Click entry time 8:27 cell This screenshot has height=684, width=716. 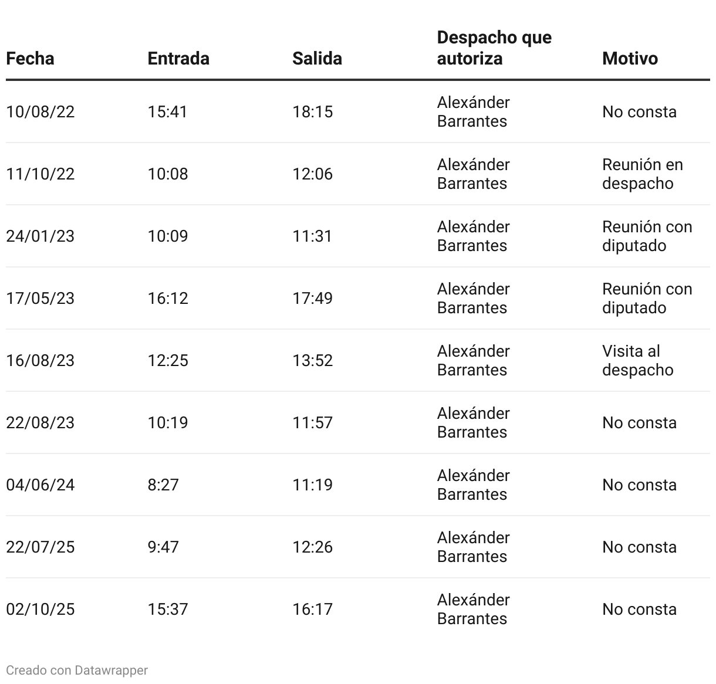point(163,485)
